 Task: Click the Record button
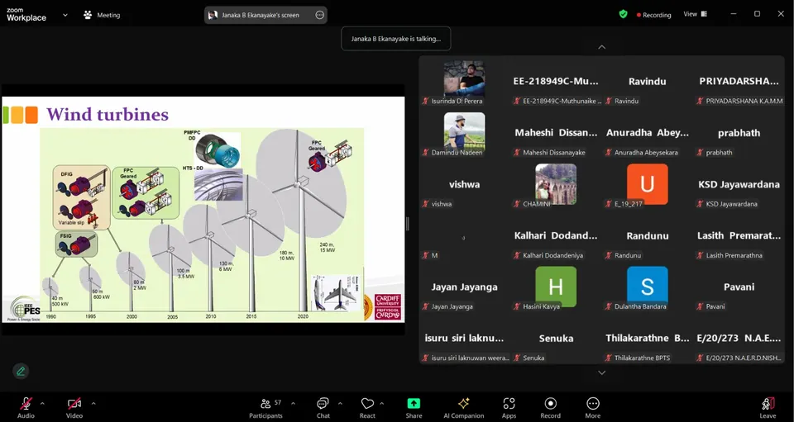pyautogui.click(x=551, y=407)
